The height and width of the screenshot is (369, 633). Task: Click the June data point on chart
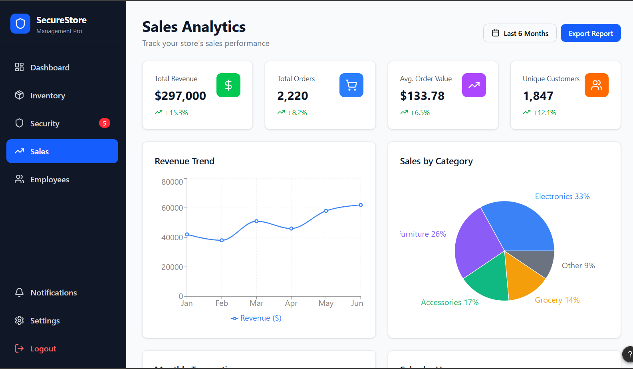[361, 205]
